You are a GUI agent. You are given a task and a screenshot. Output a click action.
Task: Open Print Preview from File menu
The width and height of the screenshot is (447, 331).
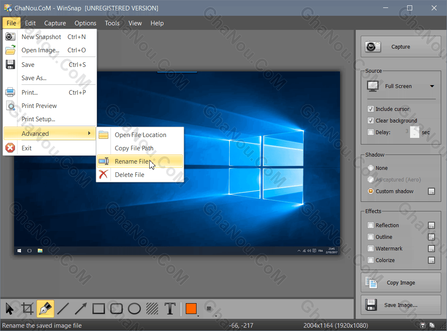point(50,106)
